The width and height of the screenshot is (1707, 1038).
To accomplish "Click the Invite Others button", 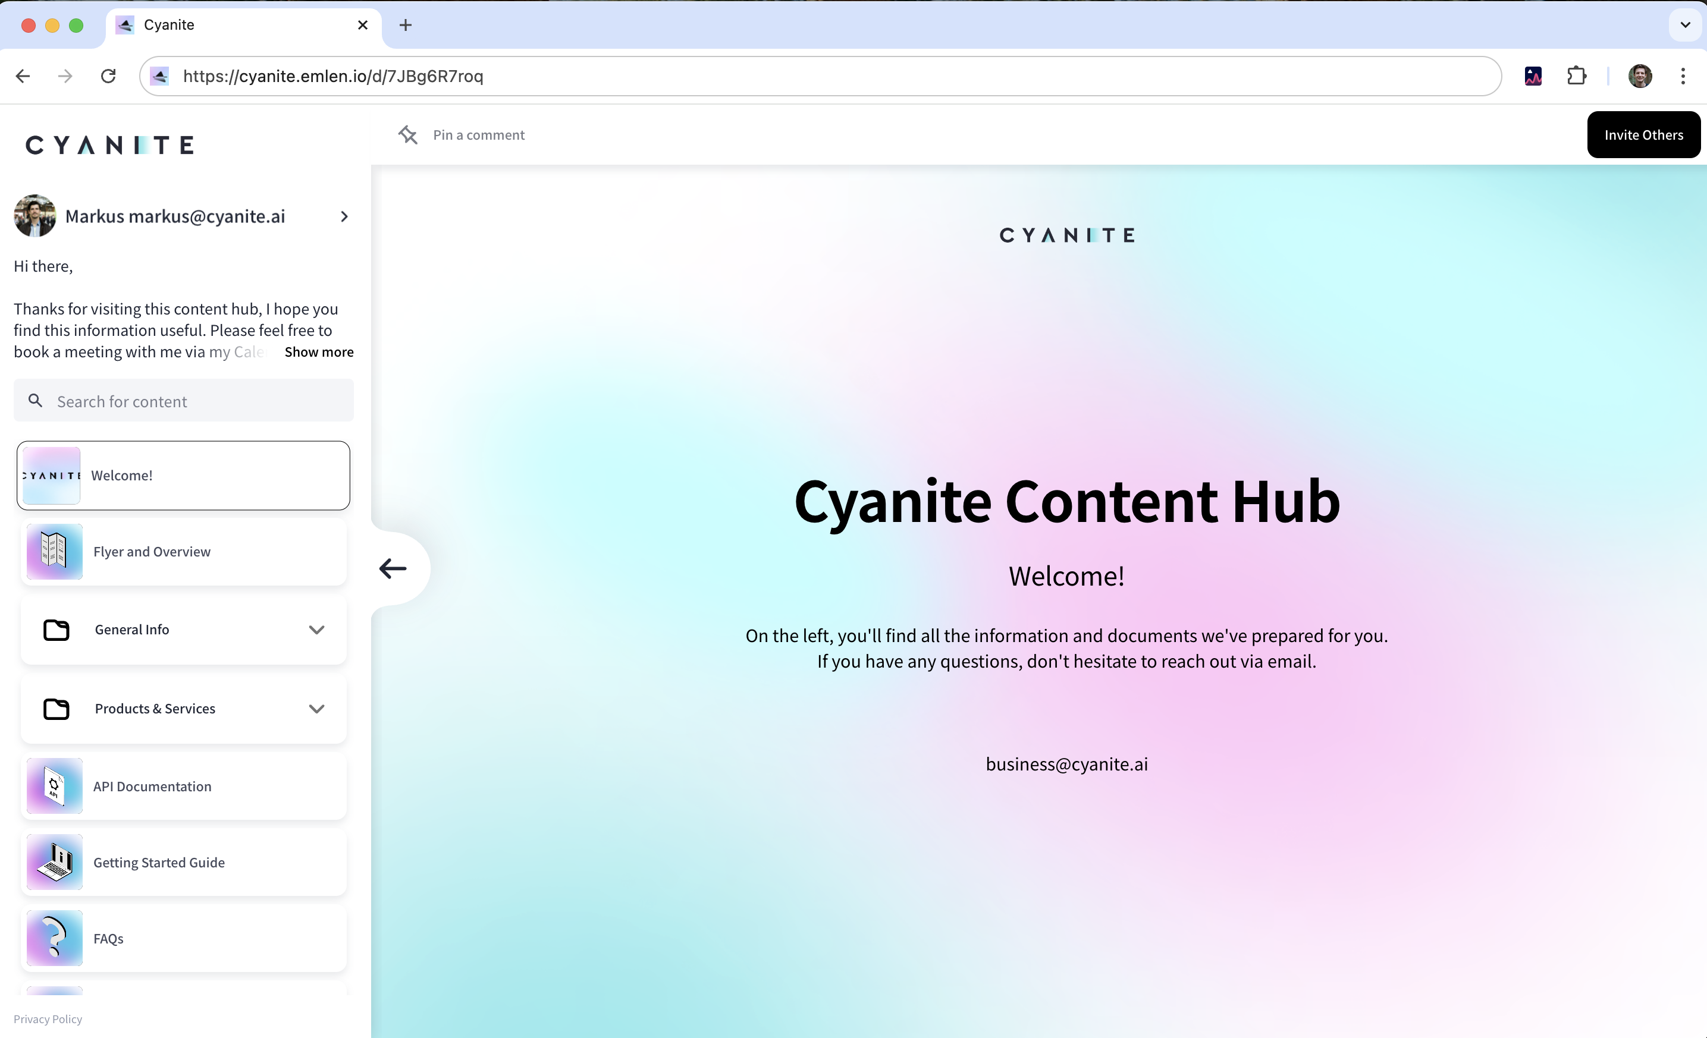I will (1643, 135).
